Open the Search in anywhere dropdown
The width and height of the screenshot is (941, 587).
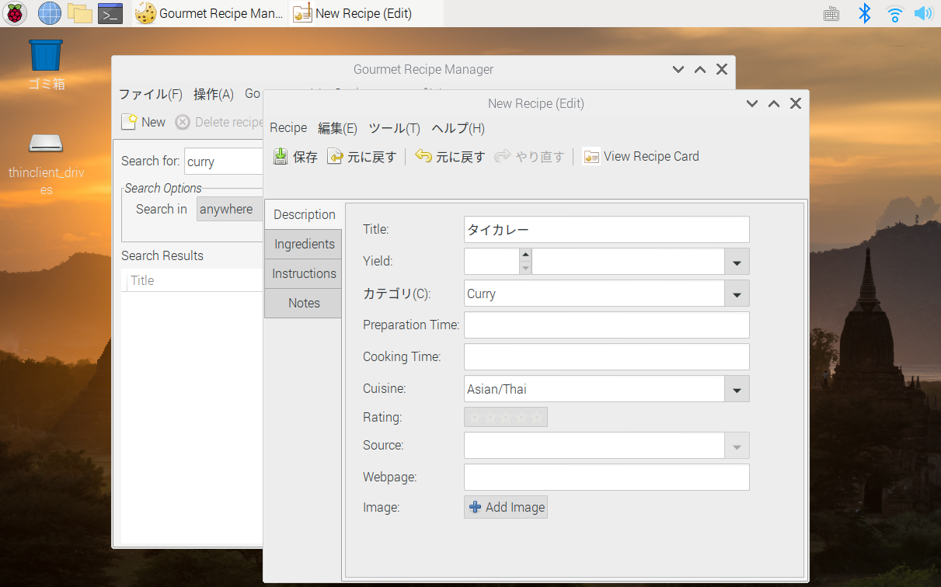tap(230, 209)
